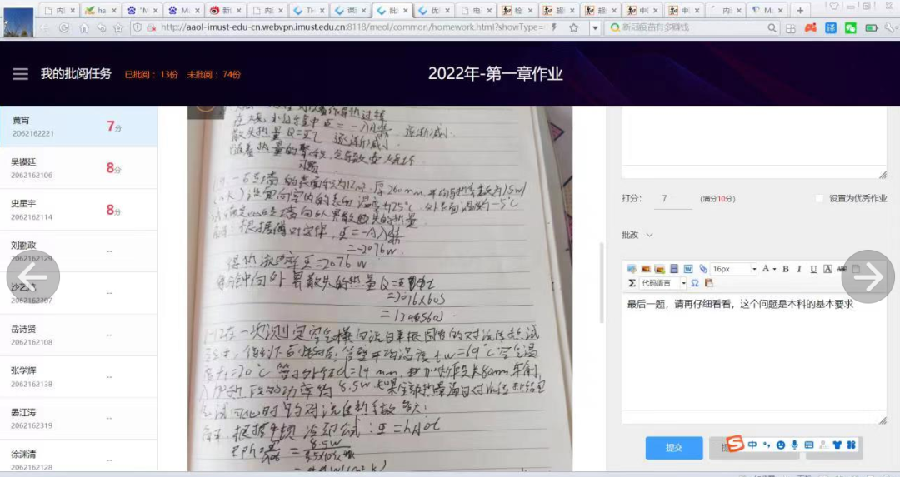Image resolution: width=900 pixels, height=477 pixels.
Task: Insert special character with omega icon
Action: pyautogui.click(x=695, y=283)
